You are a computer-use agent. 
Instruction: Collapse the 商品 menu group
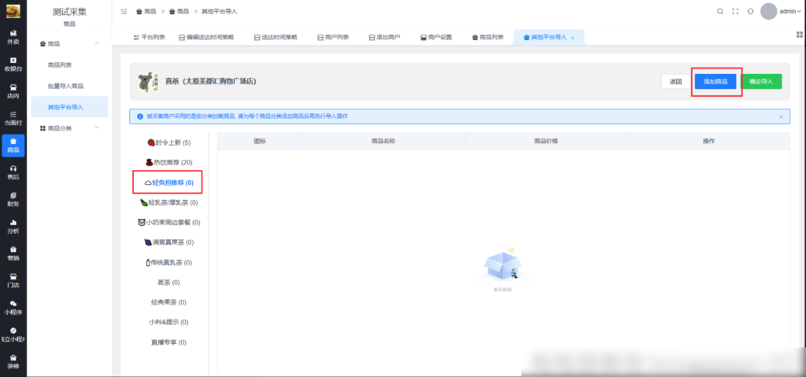pos(96,43)
